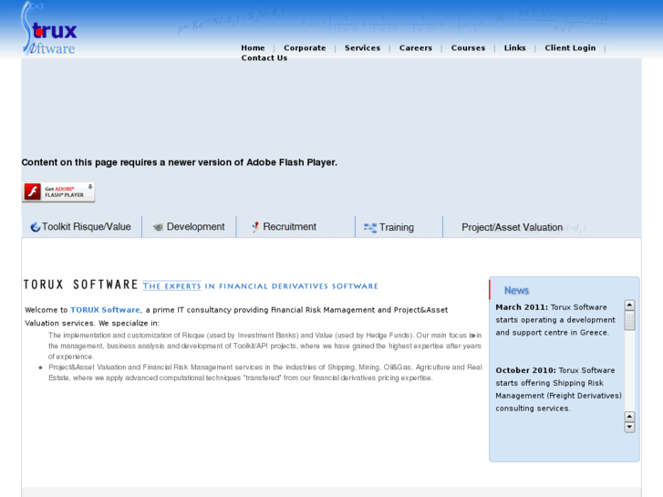Image resolution: width=663 pixels, height=497 pixels.
Task: Click 'The Experts in Financial Derivatives Software' heading
Action: pyautogui.click(x=260, y=286)
